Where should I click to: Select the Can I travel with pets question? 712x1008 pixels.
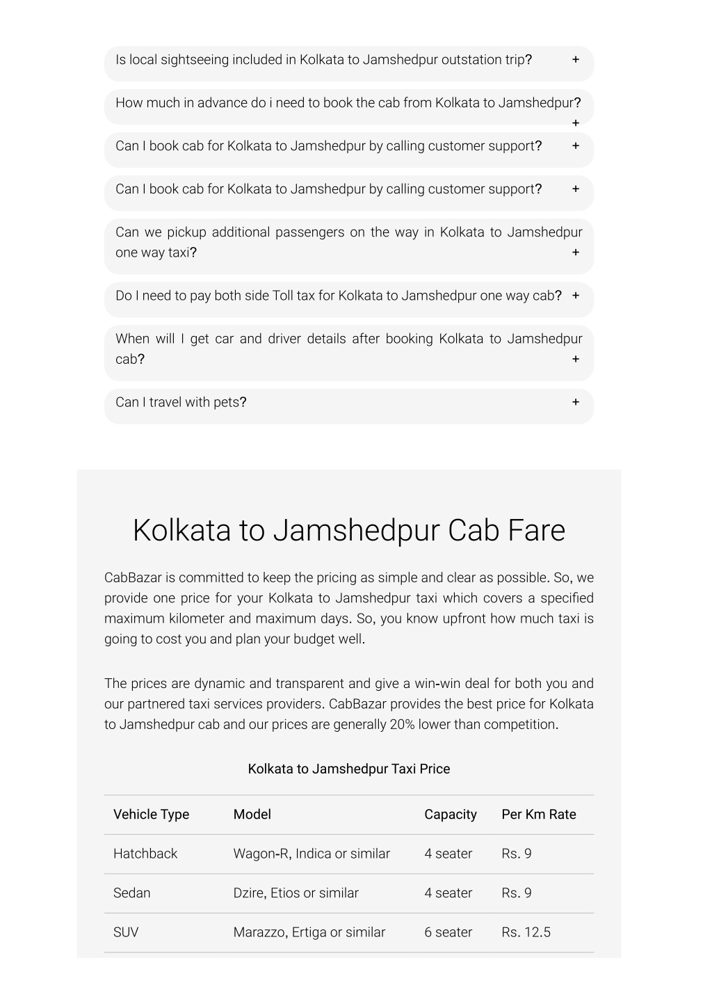click(x=349, y=403)
